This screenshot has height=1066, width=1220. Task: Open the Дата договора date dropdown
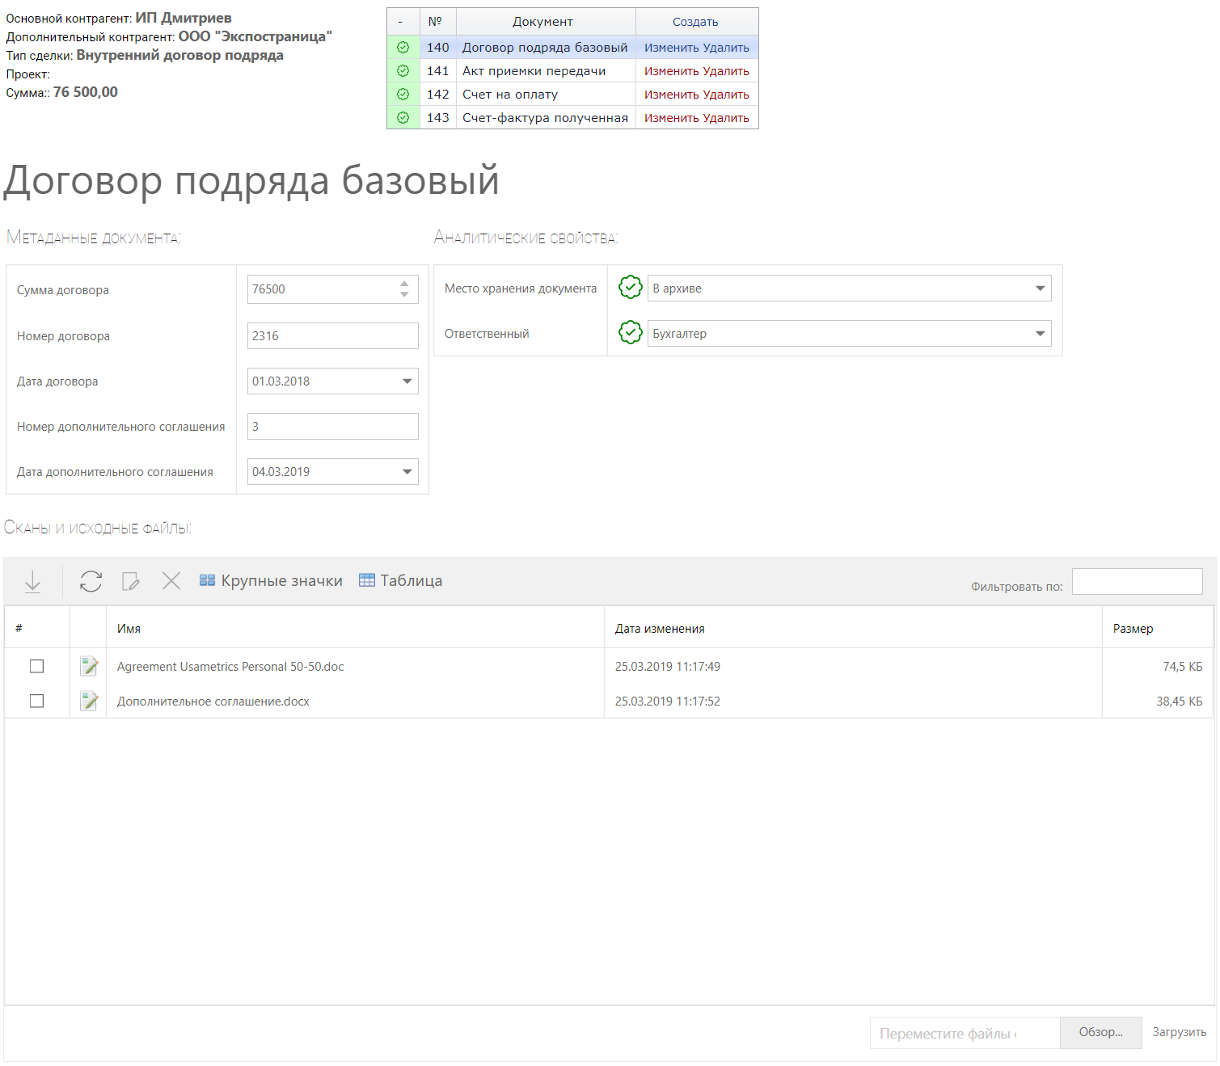pos(407,381)
